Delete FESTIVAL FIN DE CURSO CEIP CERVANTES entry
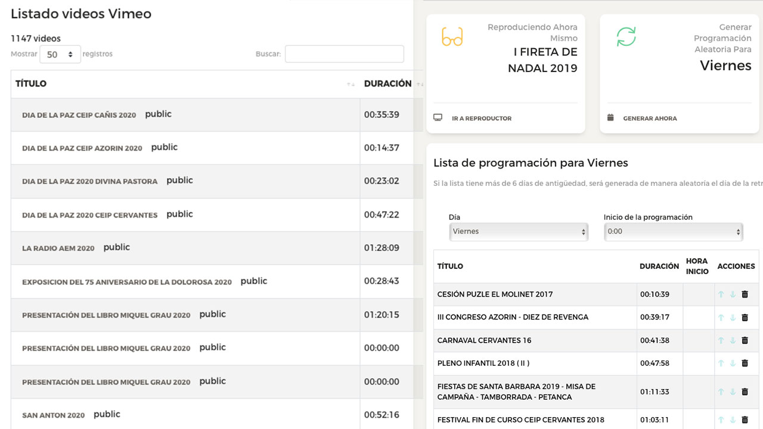The image size is (763, 429). (745, 420)
